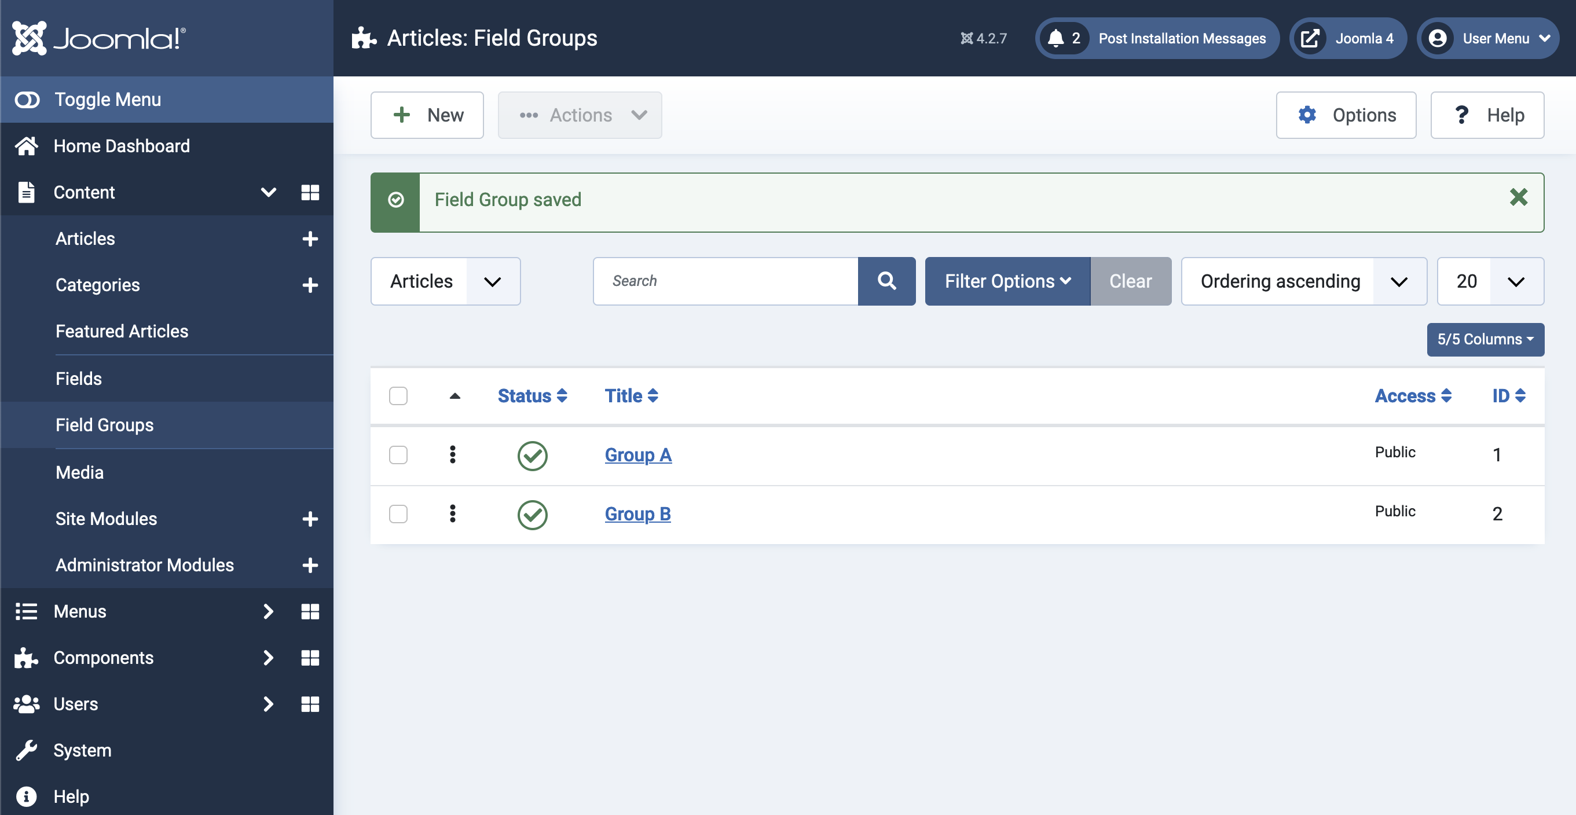Click the search magnifier button
The height and width of the screenshot is (815, 1576).
(x=886, y=281)
